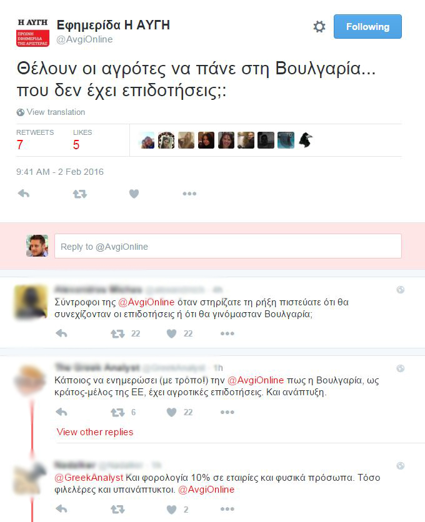Like the first reply starting with Σύντροφοι
This screenshot has width=425, height=522.
[171, 333]
